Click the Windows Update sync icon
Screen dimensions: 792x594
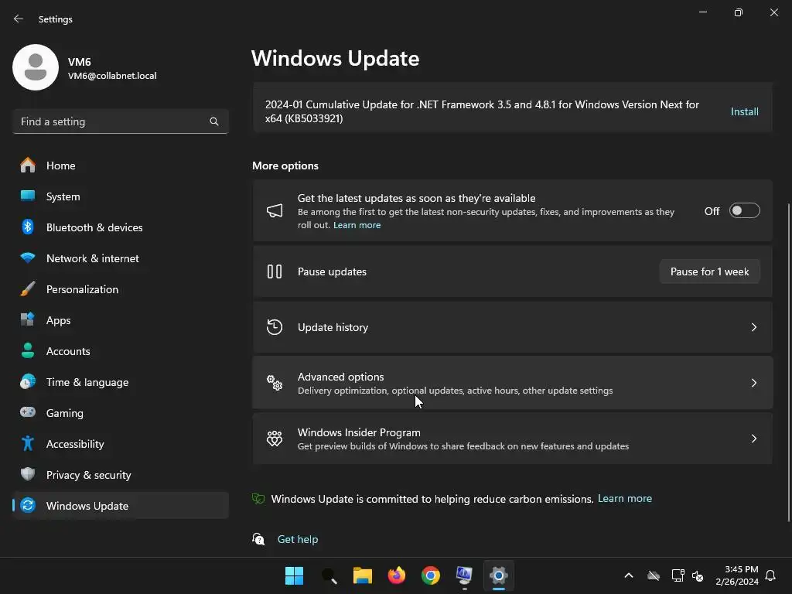pos(28,505)
